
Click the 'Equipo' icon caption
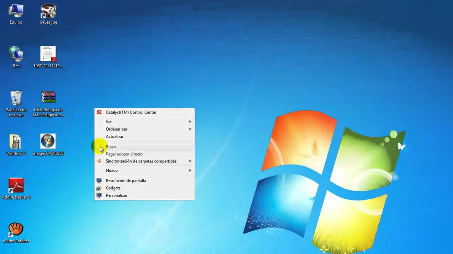click(x=16, y=22)
